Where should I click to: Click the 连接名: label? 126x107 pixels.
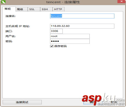pyautogui.click(x=10, y=16)
